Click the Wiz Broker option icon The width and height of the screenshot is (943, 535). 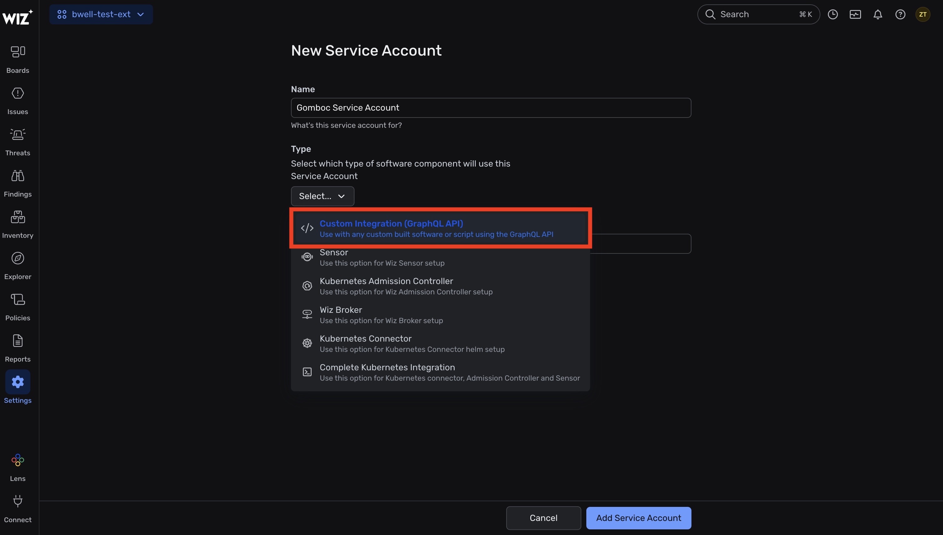tap(307, 314)
